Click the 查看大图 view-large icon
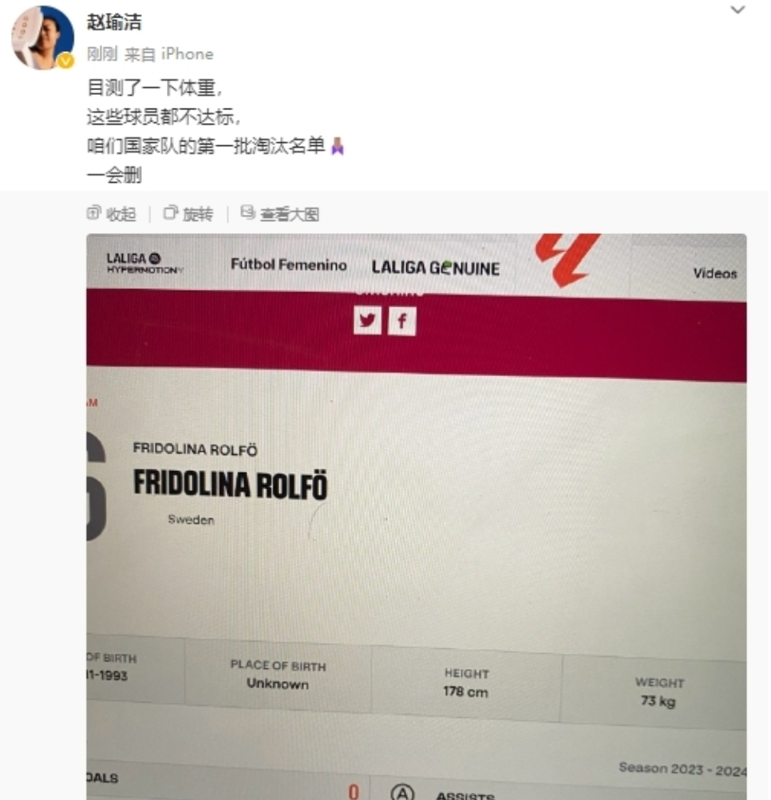This screenshot has height=800, width=771. coord(247,212)
